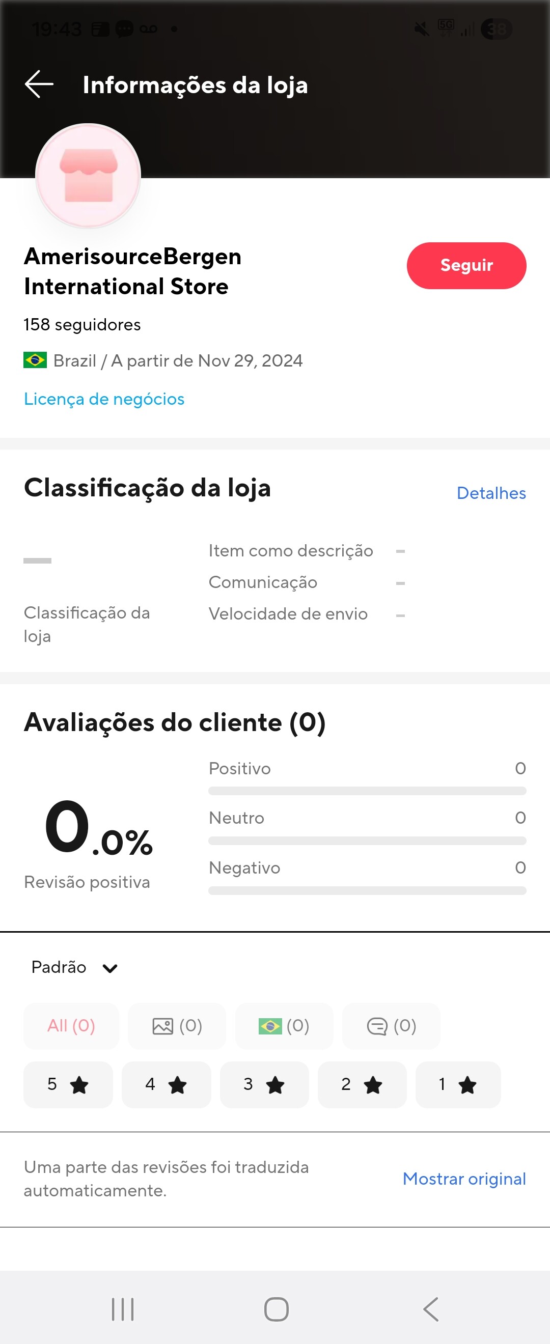Open store rating Detalhes
This screenshot has height=1344, width=550.
pos(490,493)
